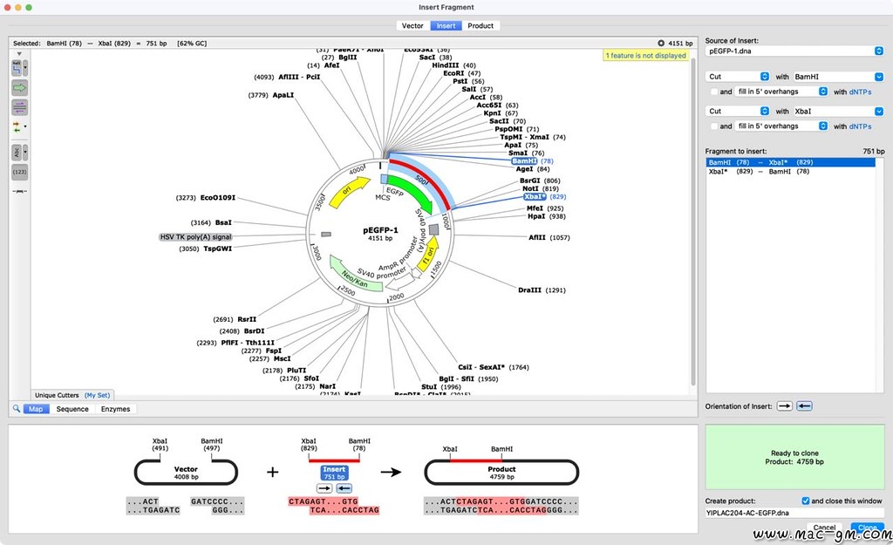Click the green EGFP feature arrow on map

point(412,194)
